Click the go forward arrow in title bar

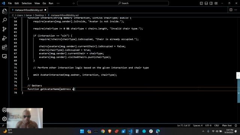point(73,3)
